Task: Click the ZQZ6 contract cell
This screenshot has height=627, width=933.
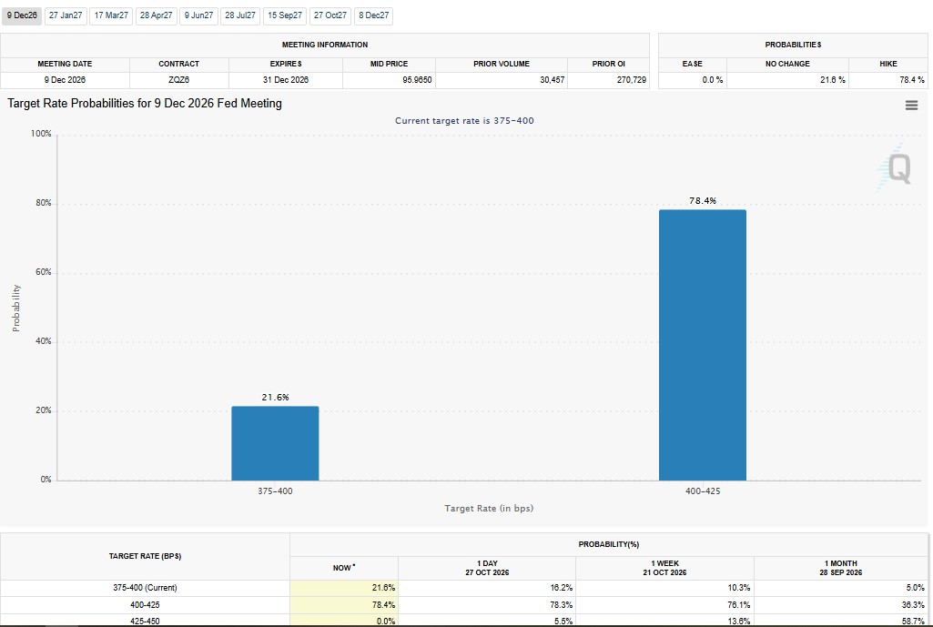Action: pos(178,80)
